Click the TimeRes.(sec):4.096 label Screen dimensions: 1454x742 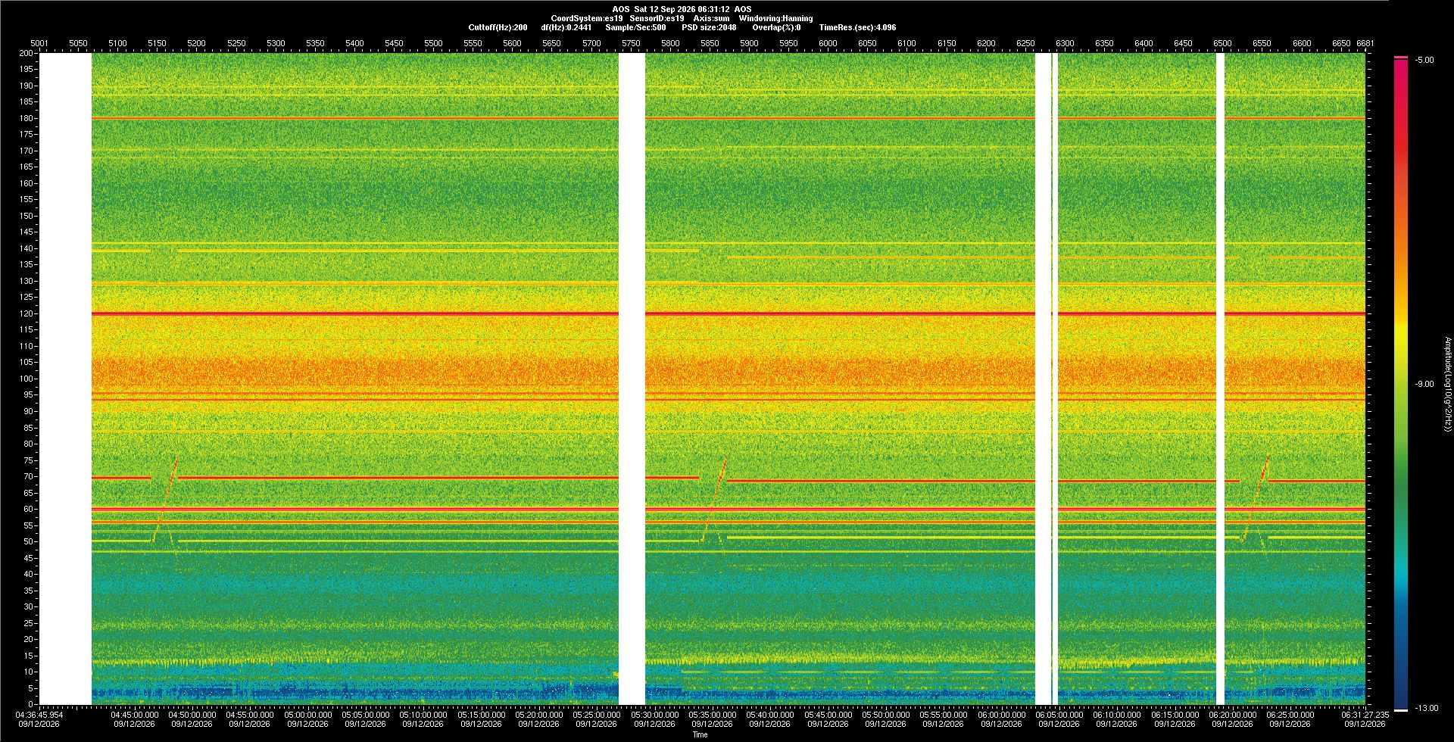pyautogui.click(x=857, y=27)
